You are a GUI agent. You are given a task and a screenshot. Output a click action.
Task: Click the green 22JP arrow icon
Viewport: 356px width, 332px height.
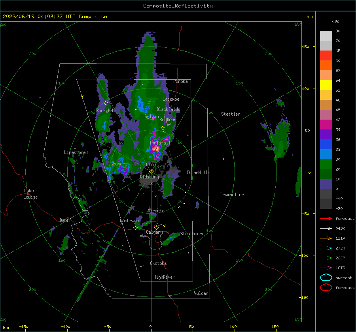tap(326, 258)
